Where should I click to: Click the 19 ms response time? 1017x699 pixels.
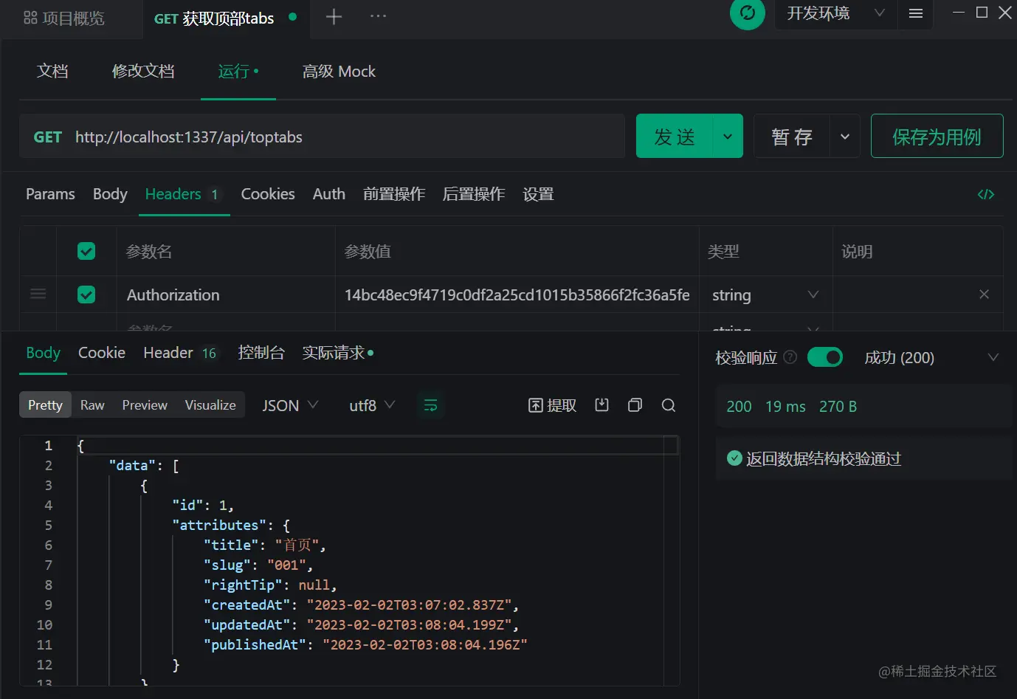pos(785,407)
